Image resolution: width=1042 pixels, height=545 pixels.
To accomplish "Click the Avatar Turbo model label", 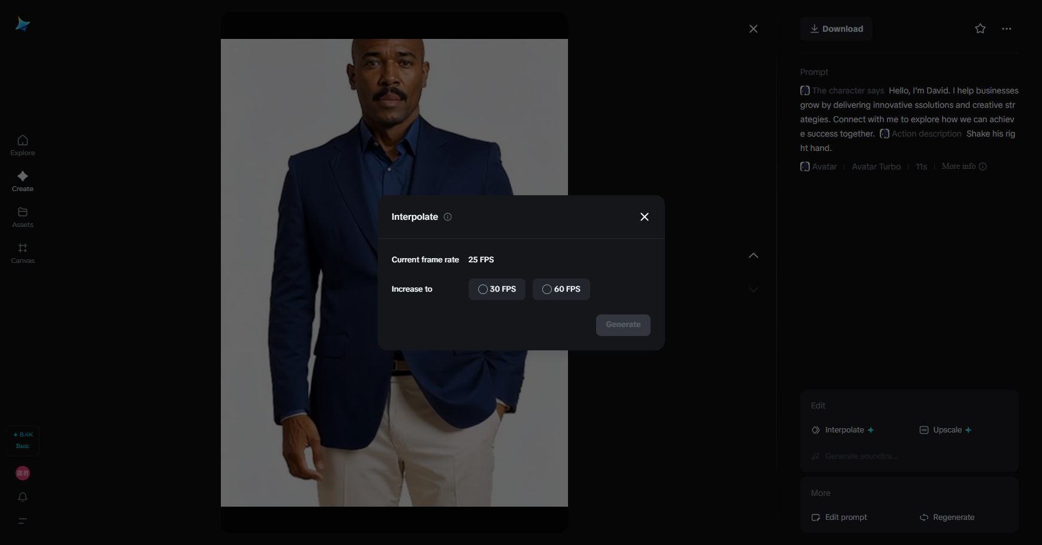I will (x=876, y=166).
